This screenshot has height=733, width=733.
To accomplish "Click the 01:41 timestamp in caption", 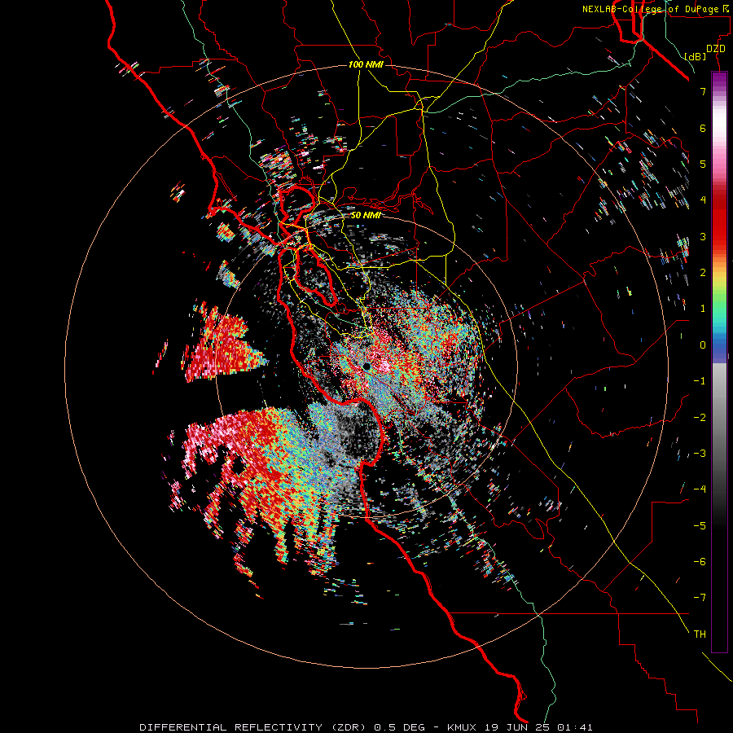I will pos(573,727).
